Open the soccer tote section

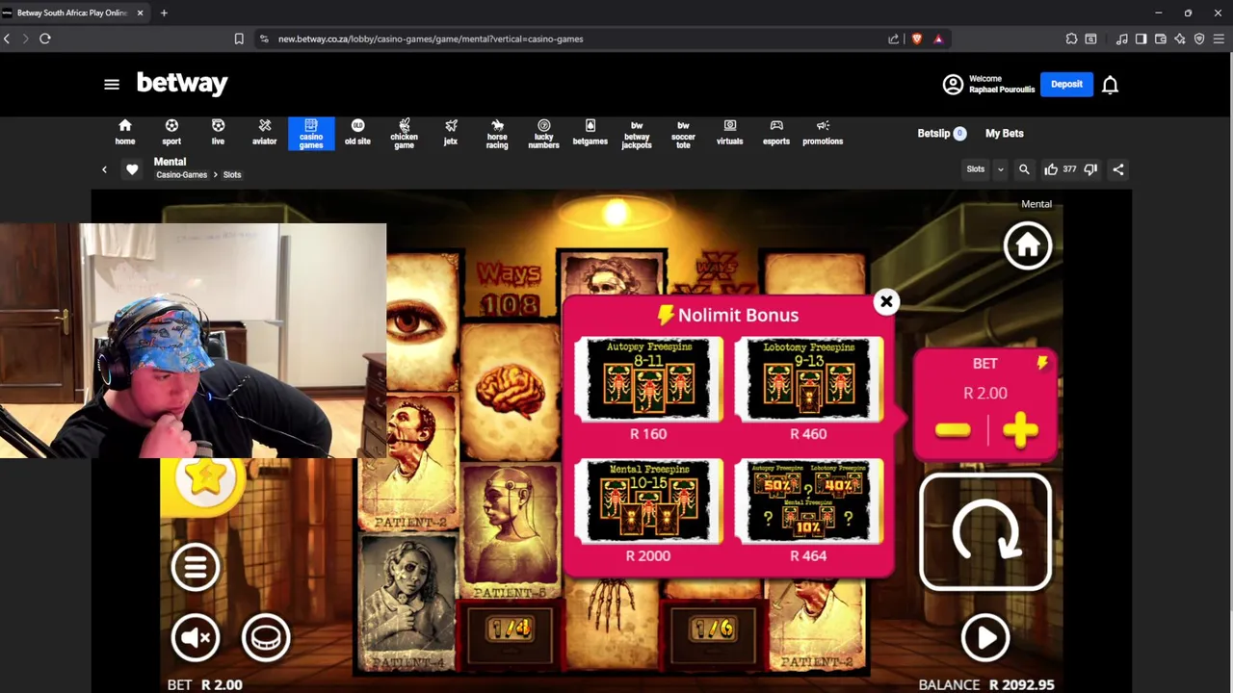pyautogui.click(x=683, y=134)
